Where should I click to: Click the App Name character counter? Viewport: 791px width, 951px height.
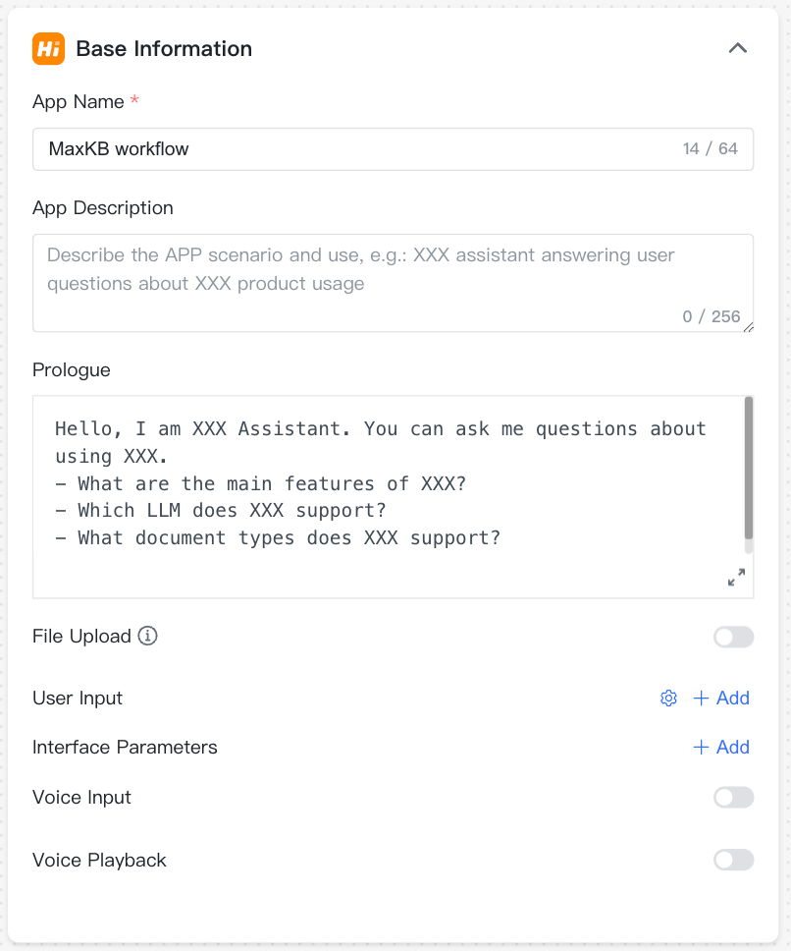[x=710, y=149]
